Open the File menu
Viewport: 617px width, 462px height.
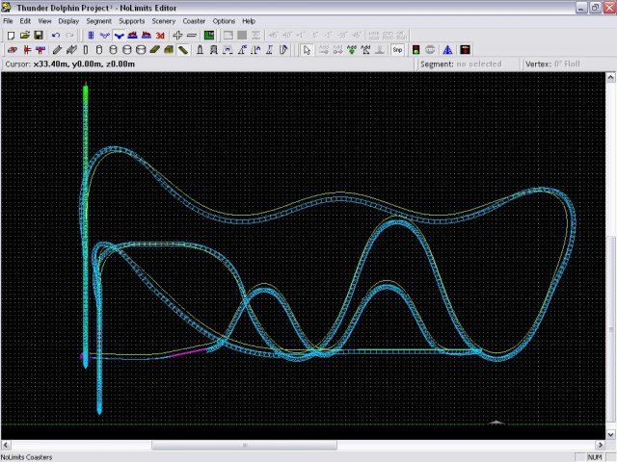pyautogui.click(x=8, y=21)
